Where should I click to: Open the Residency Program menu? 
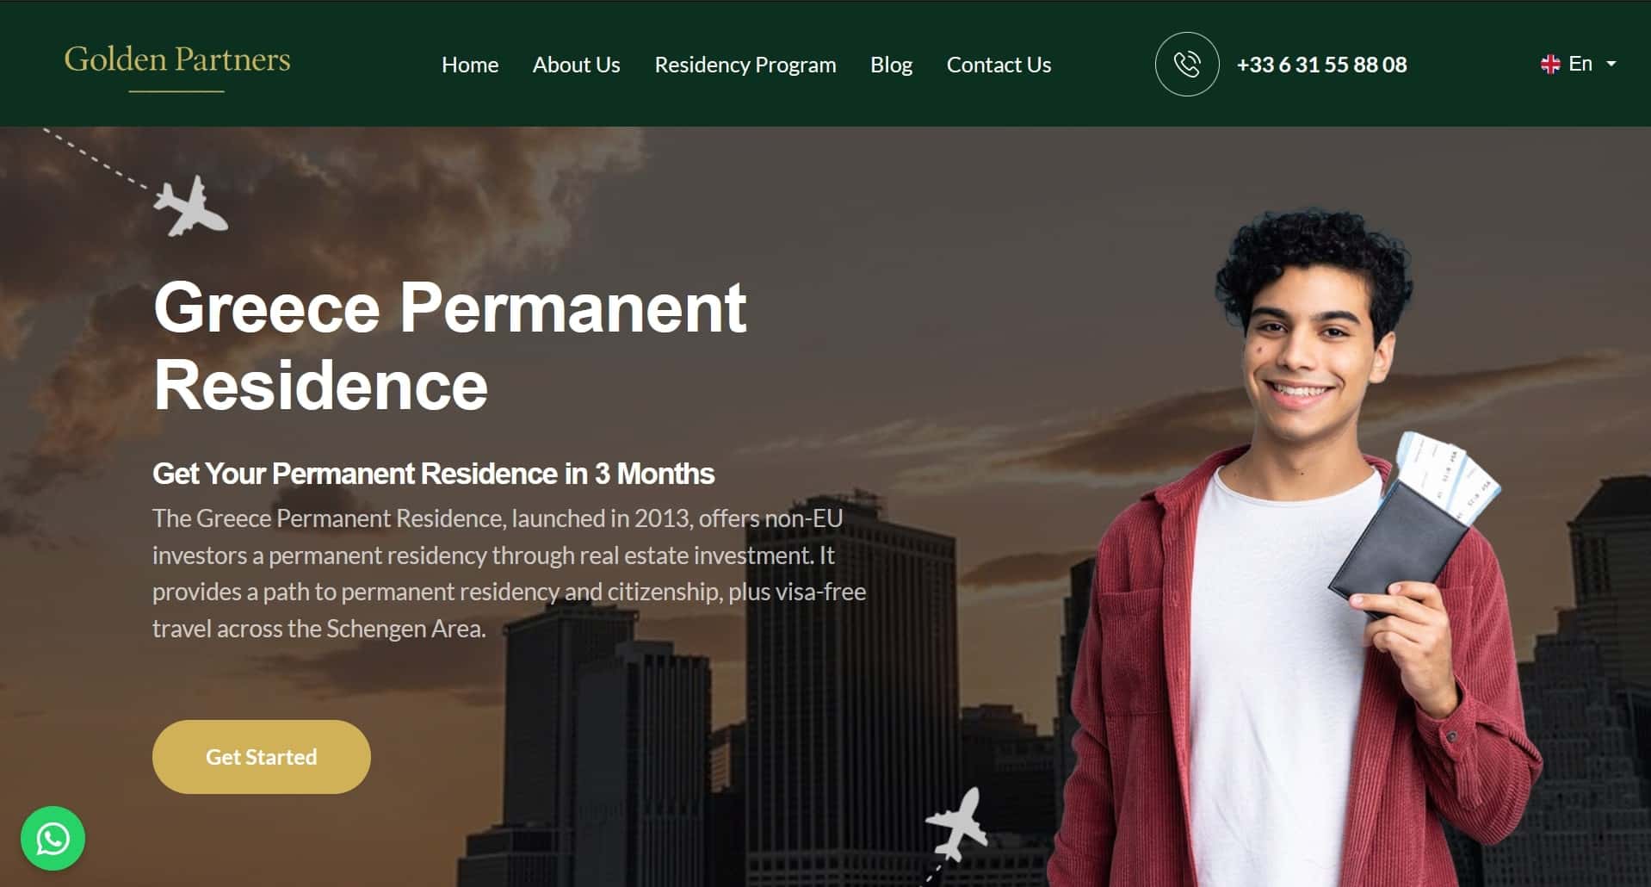coord(745,65)
